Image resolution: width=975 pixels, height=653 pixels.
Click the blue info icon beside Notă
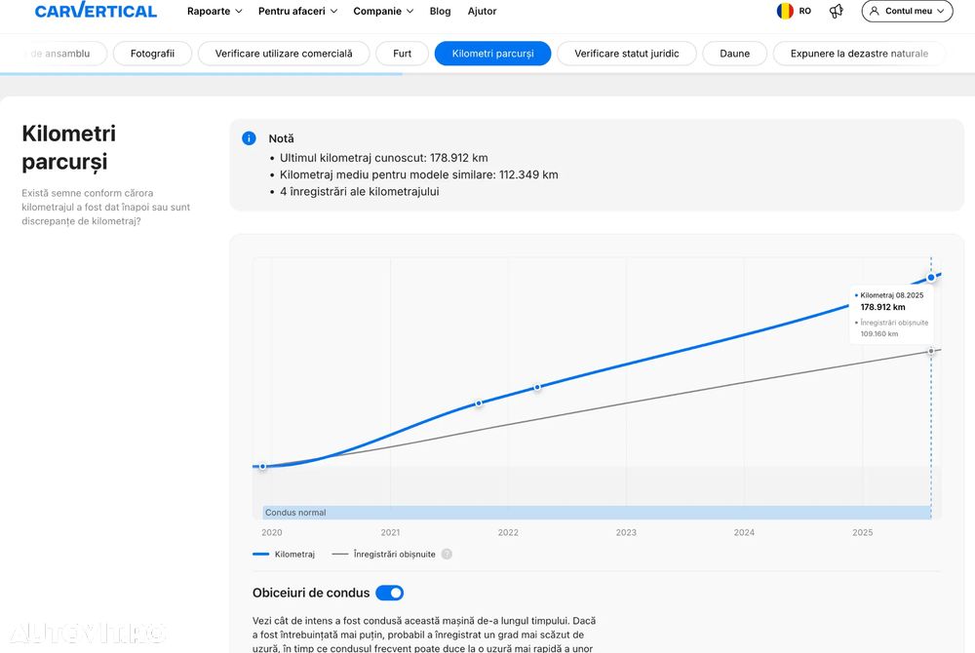tap(250, 138)
